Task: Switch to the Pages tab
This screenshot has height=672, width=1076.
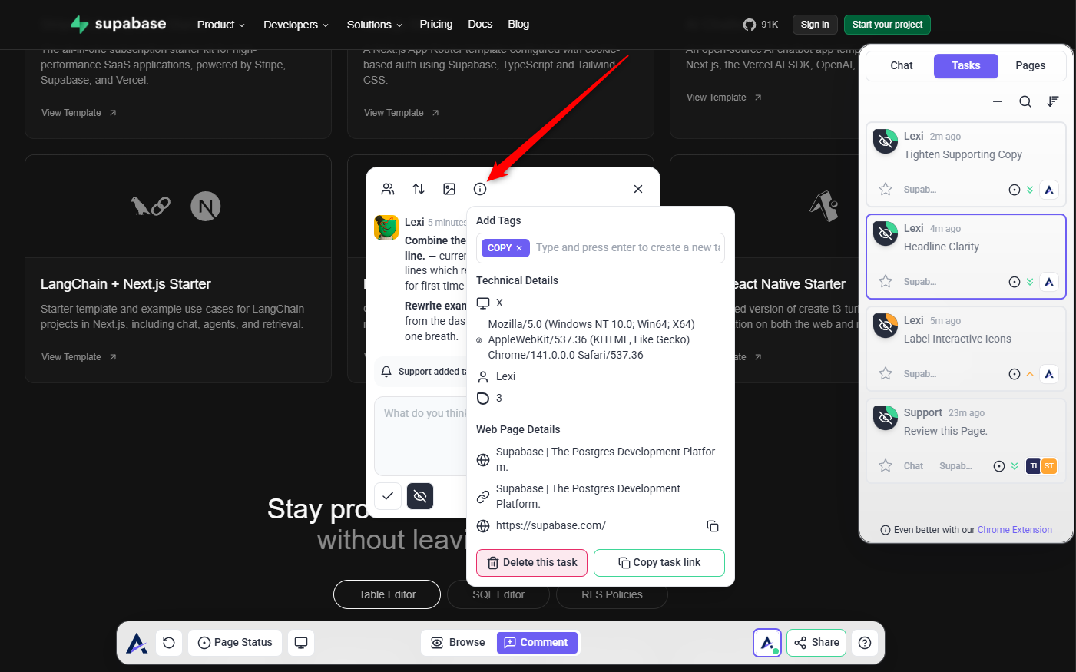Action: (1030, 66)
